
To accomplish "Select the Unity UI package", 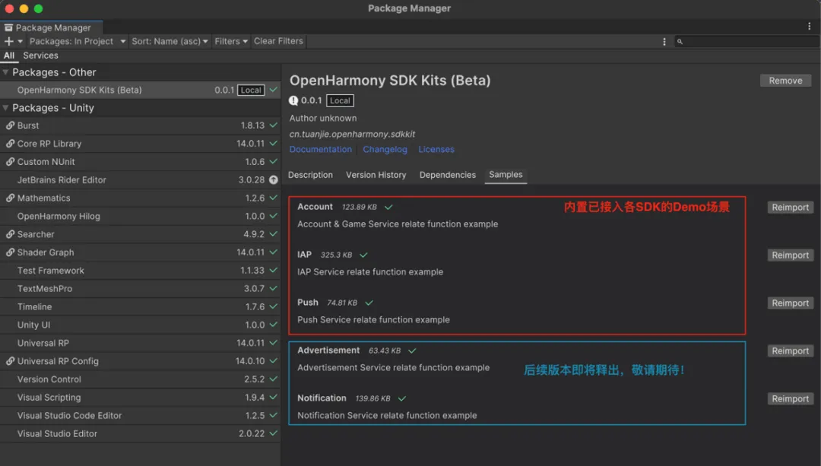I will (141, 325).
